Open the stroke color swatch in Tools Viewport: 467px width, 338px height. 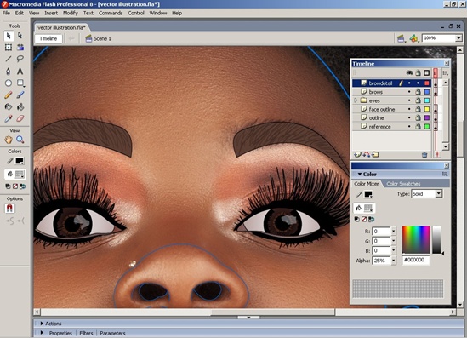coord(20,161)
